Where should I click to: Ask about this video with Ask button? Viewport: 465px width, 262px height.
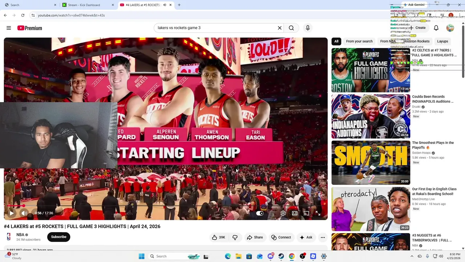306,237
